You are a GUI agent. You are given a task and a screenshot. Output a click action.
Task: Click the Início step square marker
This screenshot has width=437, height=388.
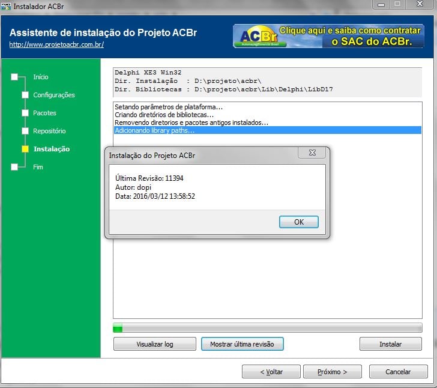14,77
